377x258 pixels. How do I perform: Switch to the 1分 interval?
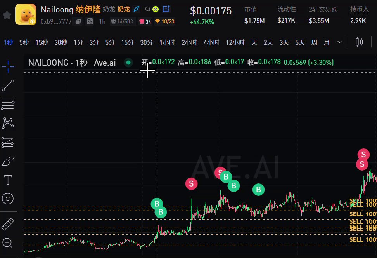click(78, 42)
